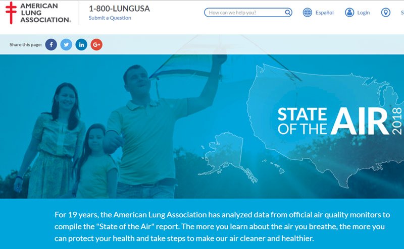Click the search magnifier icon
The width and height of the screenshot is (404, 249).
tap(287, 12)
